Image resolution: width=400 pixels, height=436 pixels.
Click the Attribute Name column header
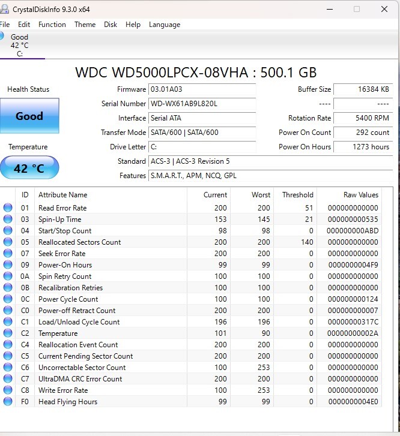coord(111,195)
